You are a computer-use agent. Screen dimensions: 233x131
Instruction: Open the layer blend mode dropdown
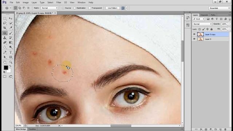(202, 24)
